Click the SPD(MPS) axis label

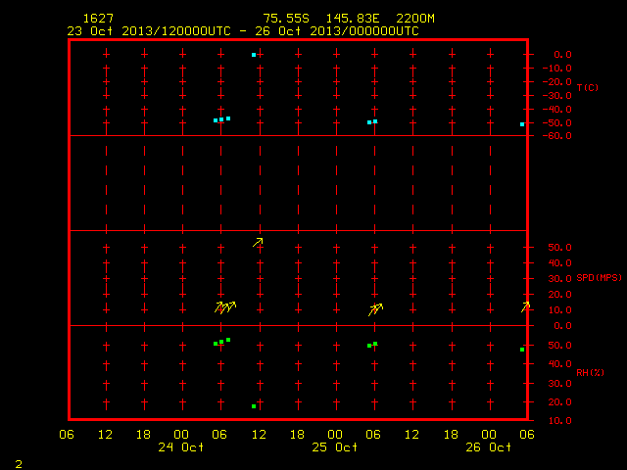pyautogui.click(x=599, y=277)
